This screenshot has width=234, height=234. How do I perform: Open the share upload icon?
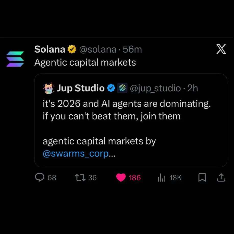(x=221, y=177)
